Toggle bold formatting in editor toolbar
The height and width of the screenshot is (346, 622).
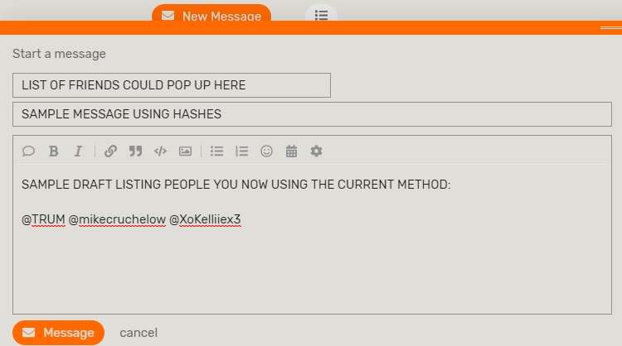click(x=54, y=151)
